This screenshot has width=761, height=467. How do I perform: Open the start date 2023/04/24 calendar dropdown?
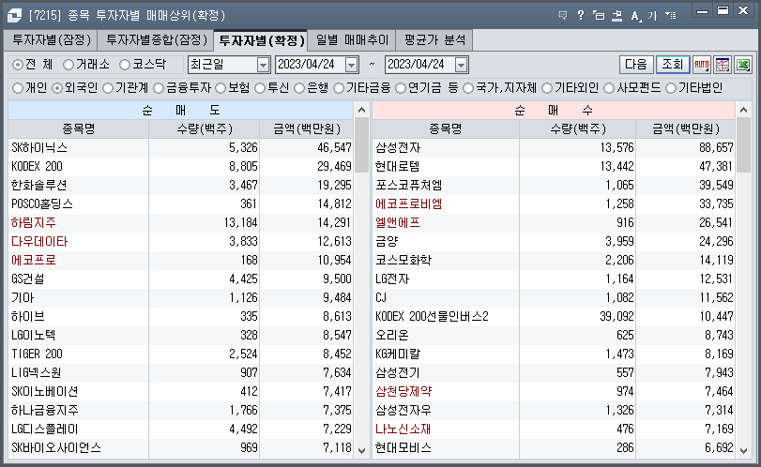point(351,65)
